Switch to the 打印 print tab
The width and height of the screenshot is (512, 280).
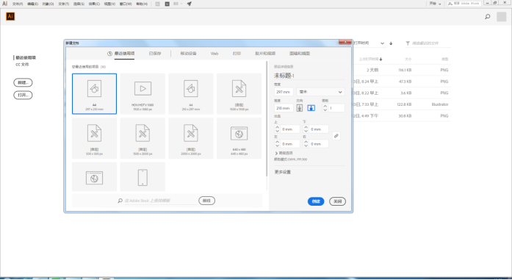click(x=237, y=54)
